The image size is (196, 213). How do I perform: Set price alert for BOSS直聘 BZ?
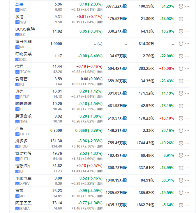(x=181, y=31)
